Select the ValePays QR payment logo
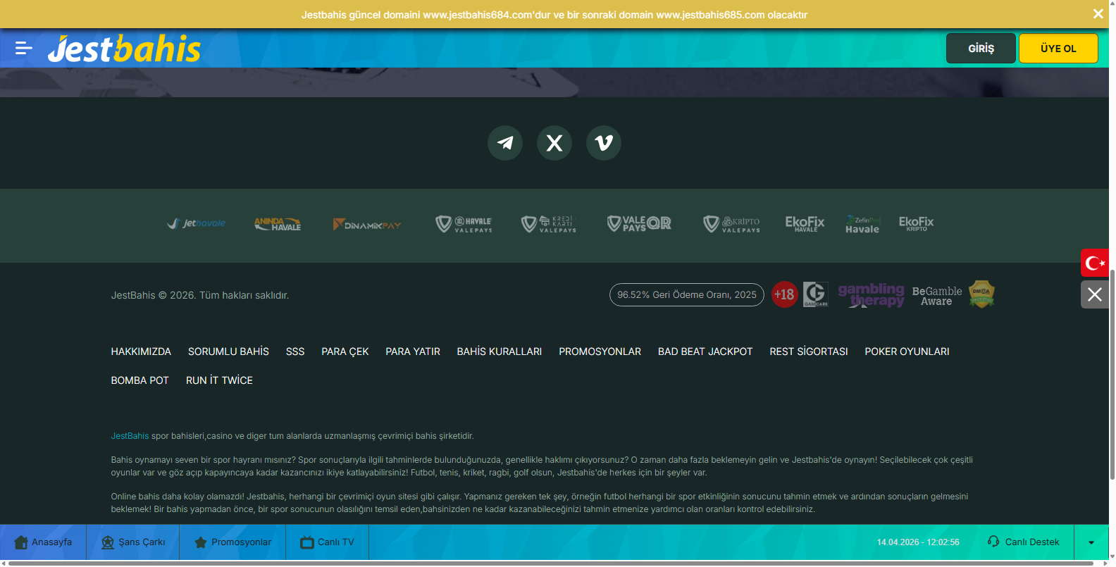This screenshot has height=567, width=1116. (639, 224)
